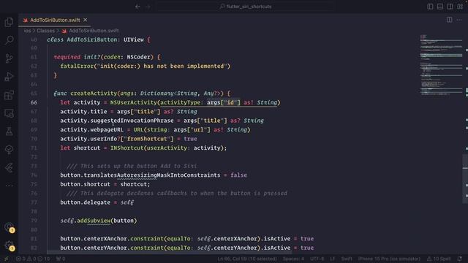Click the createActivity function name
This screenshot has width=468, height=263.
(x=94, y=94)
